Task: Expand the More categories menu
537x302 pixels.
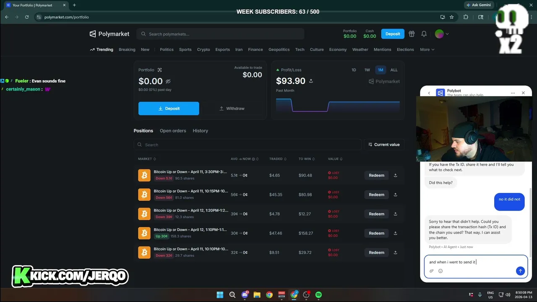Action: point(427,49)
